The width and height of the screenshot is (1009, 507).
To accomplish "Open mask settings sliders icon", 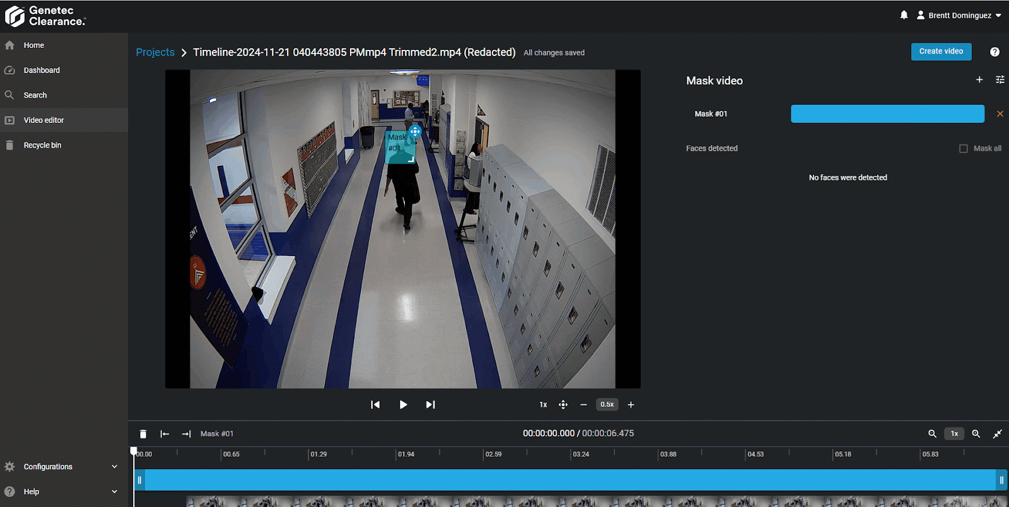I will click(1000, 80).
